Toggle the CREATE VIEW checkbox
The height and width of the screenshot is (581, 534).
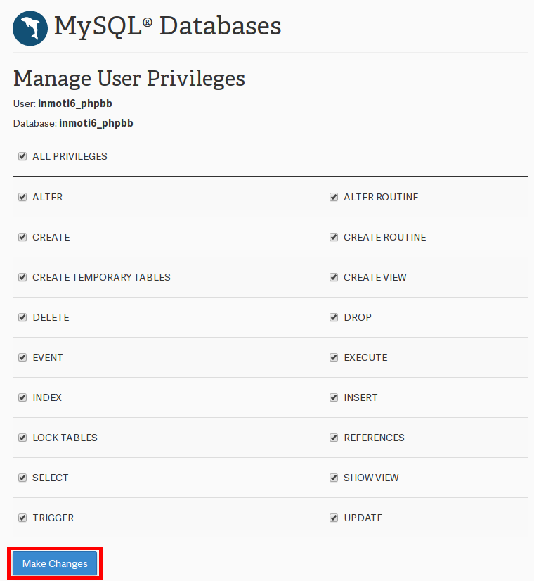tap(334, 277)
